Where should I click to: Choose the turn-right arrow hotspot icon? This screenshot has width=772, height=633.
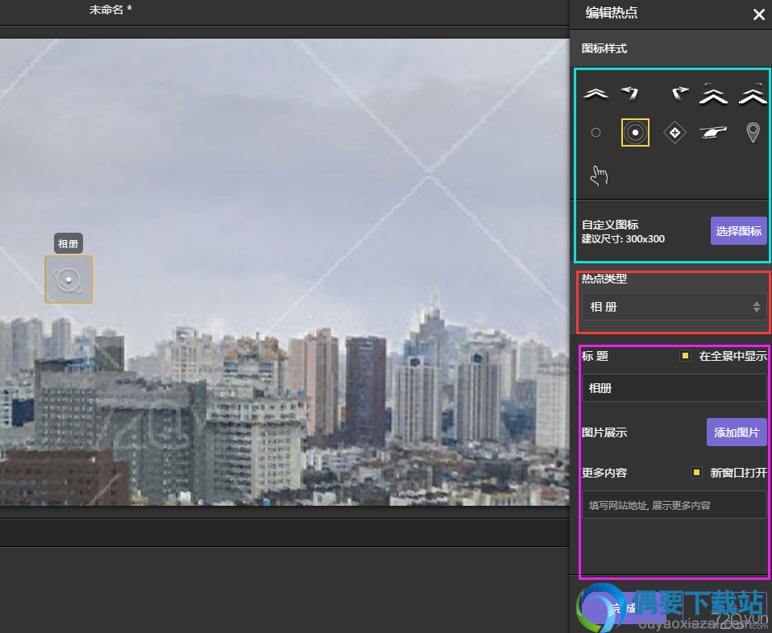pyautogui.click(x=679, y=93)
